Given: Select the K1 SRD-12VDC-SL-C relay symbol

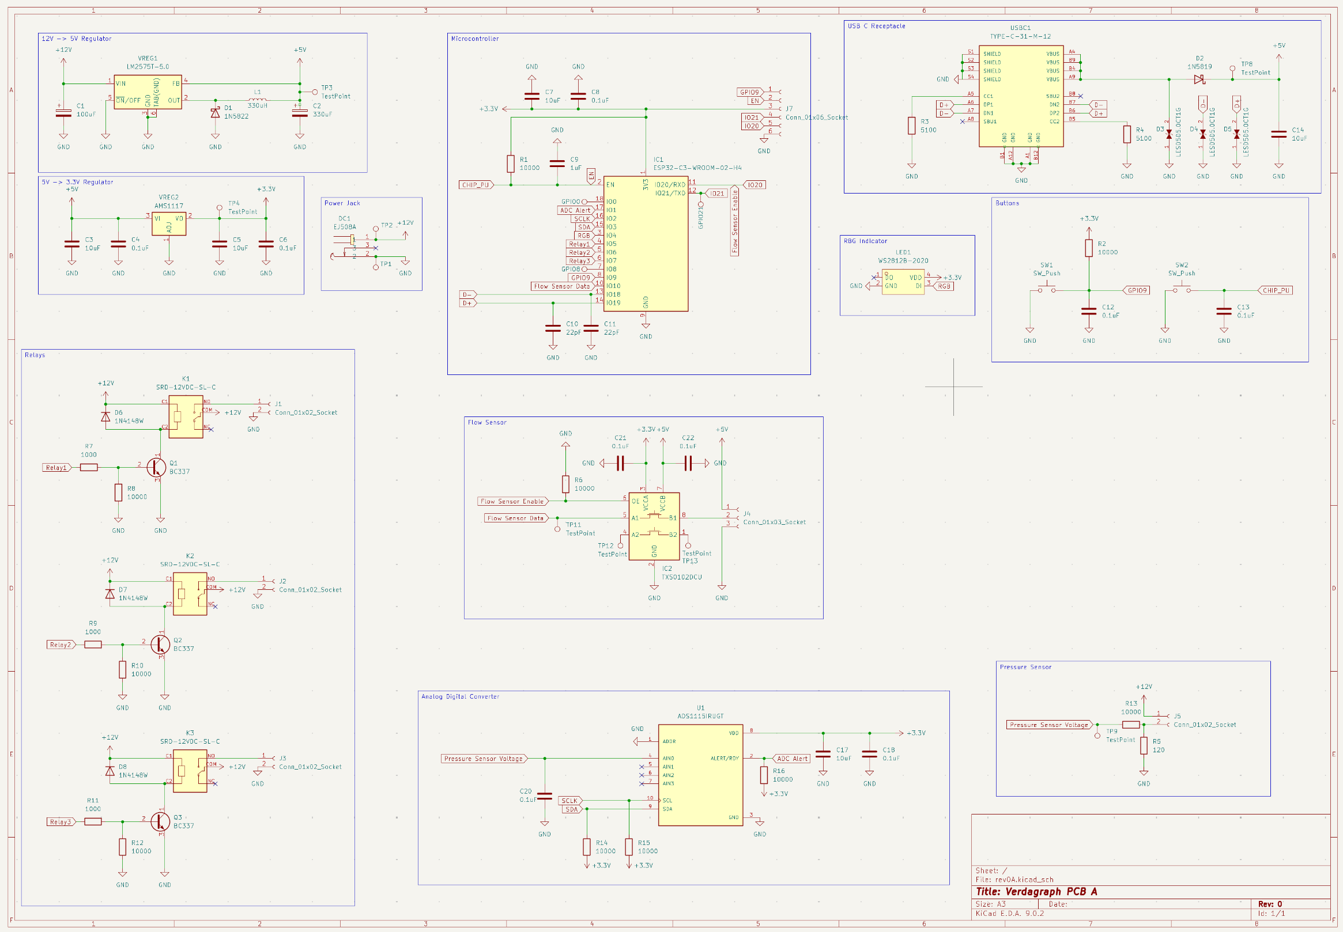Looking at the screenshot, I should pos(186,417).
